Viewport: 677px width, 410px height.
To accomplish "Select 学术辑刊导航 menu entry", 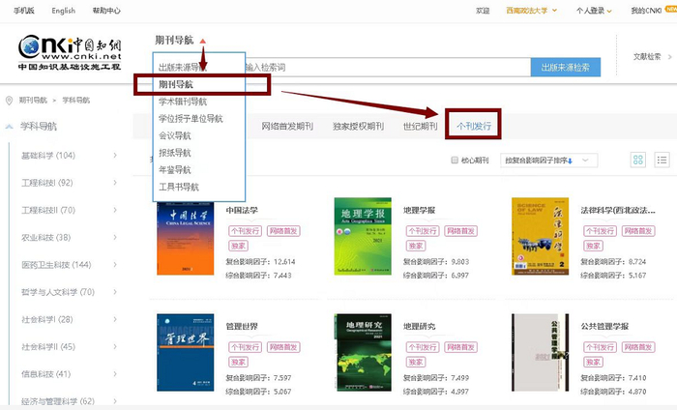I will pos(183,102).
